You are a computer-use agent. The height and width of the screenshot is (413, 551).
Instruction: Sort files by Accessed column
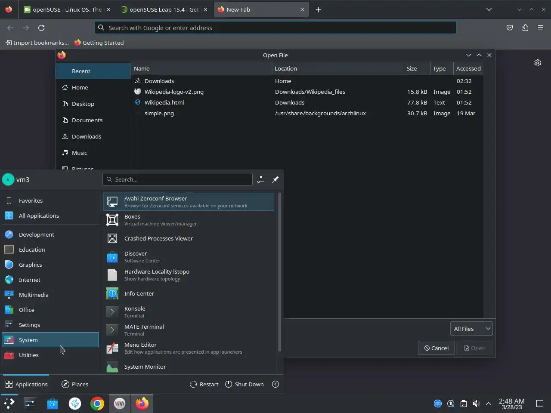tap(468, 68)
